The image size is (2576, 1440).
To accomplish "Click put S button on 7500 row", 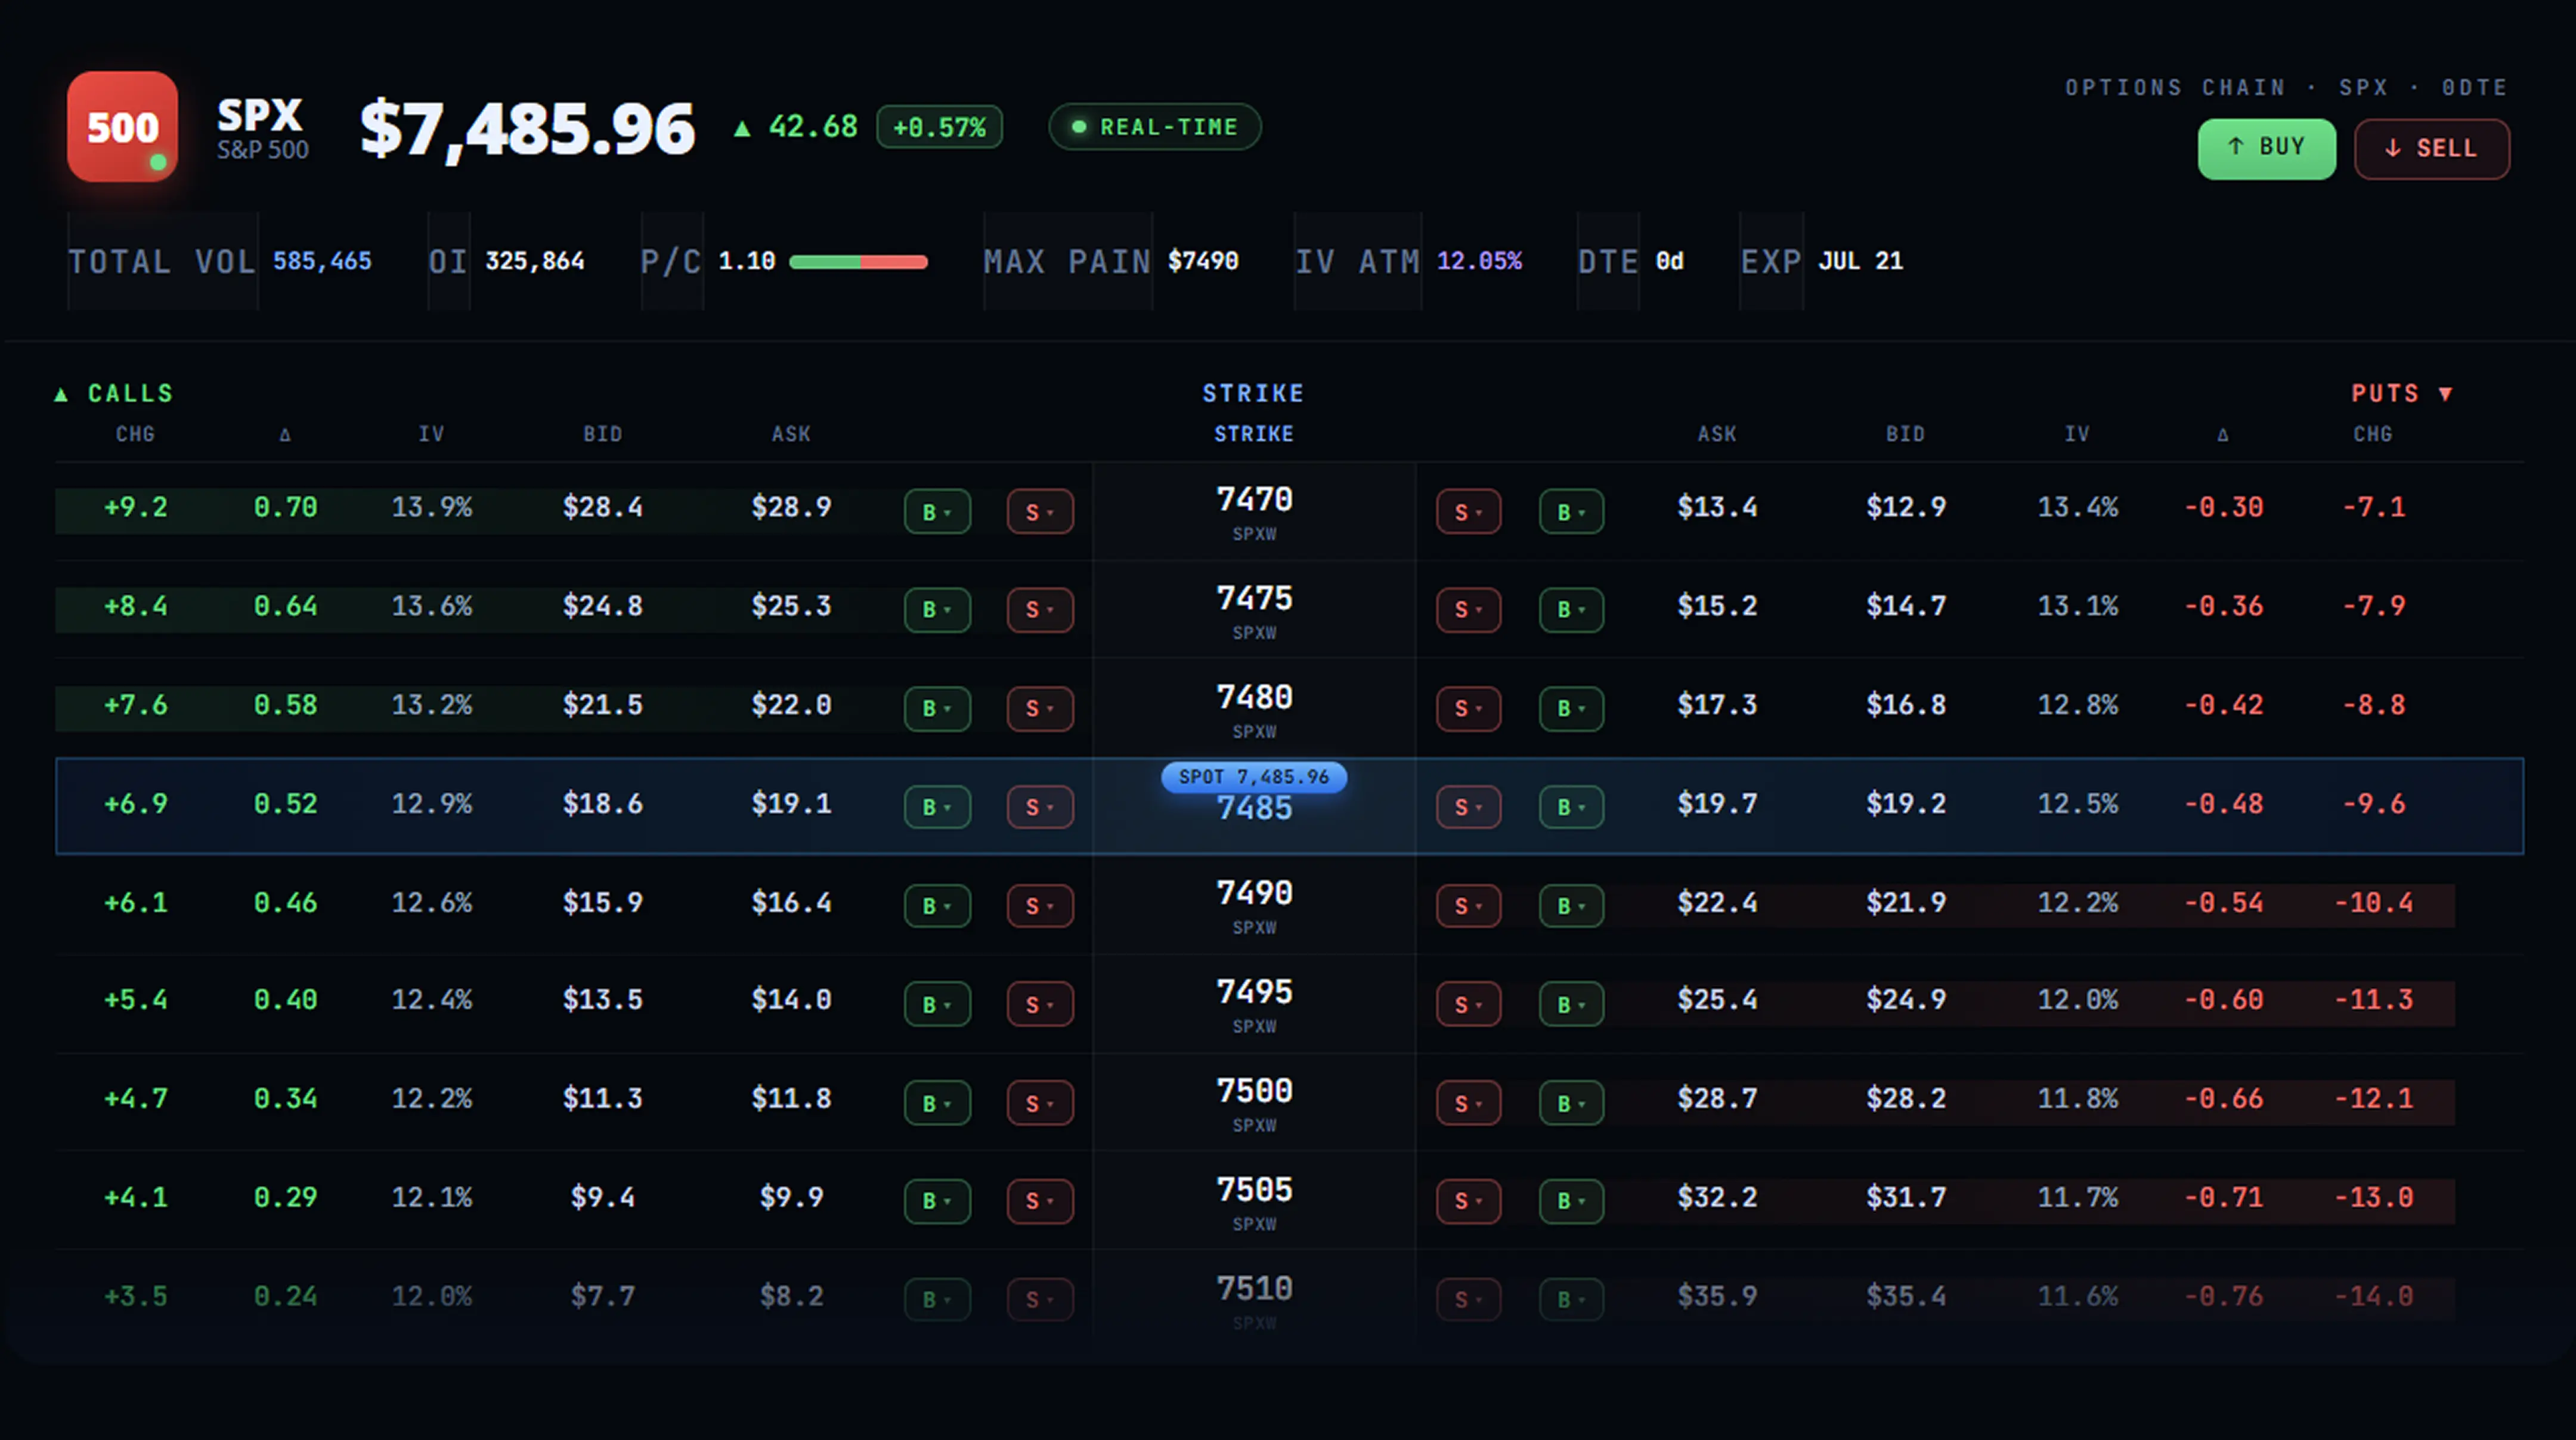I will tap(1468, 1103).
